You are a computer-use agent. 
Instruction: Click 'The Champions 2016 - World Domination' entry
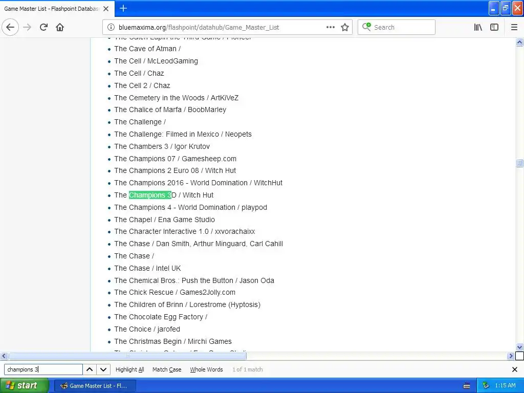[198, 183]
